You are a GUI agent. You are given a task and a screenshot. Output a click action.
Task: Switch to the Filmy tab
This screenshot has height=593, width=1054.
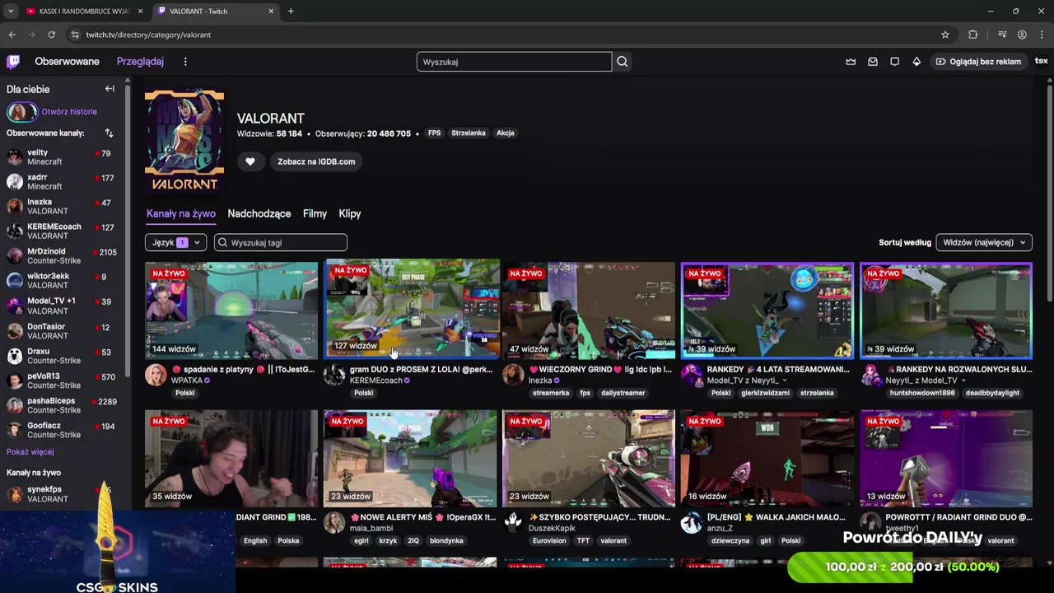coord(315,213)
